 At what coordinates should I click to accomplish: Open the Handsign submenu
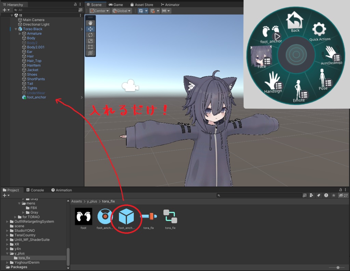pos(273,82)
